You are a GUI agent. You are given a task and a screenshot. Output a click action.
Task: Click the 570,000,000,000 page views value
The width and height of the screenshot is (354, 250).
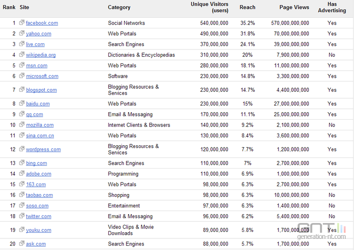(x=290, y=23)
